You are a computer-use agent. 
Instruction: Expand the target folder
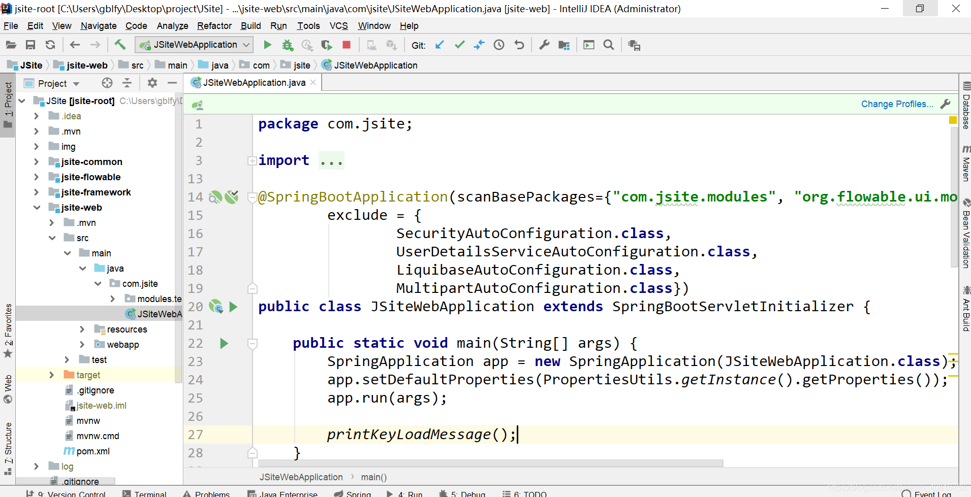(x=51, y=375)
